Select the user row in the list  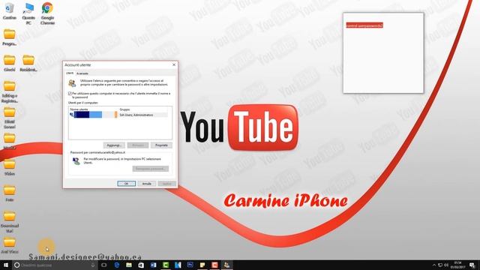click(118, 115)
